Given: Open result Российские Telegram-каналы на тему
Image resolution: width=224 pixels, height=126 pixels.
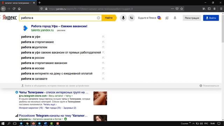Looking at the screenshot, I should (x=53, y=115).
